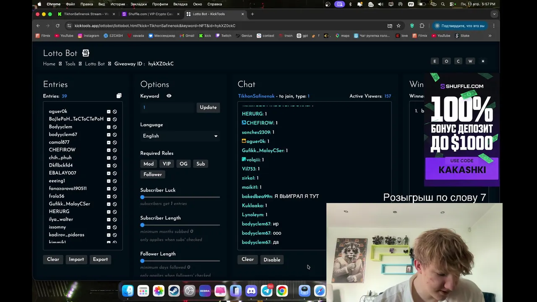Open the Файл menu
537x302 pixels.
tap(70, 4)
